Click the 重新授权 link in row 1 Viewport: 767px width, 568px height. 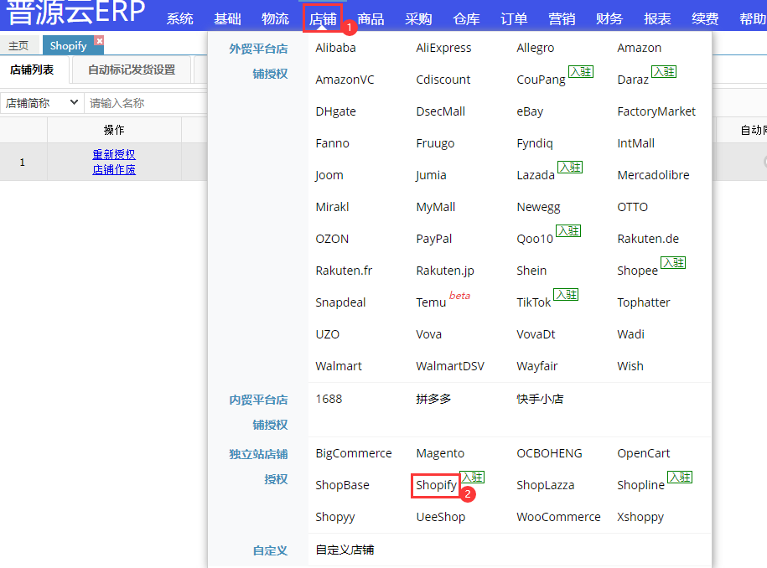coord(114,154)
